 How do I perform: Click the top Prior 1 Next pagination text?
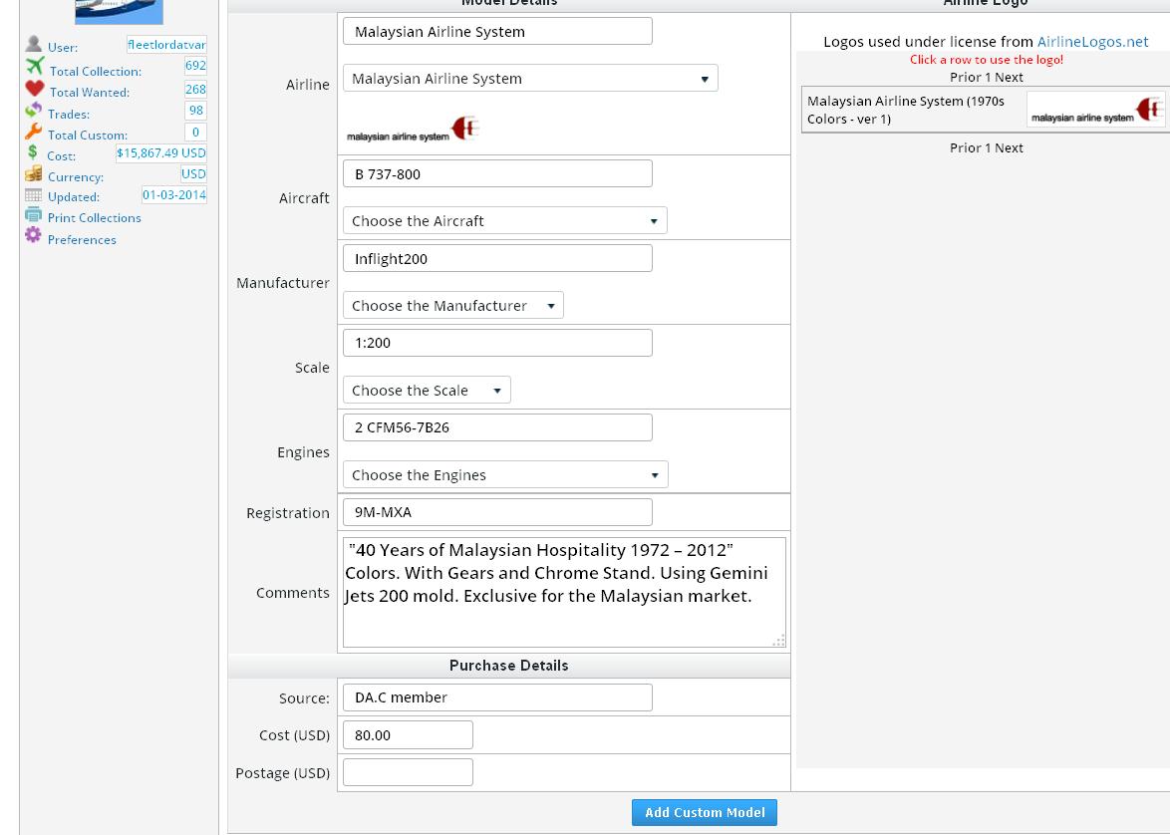coord(986,77)
